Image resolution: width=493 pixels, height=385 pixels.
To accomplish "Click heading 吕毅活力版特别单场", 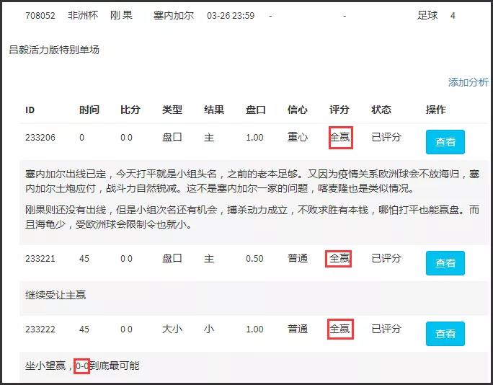I will [x=54, y=50].
